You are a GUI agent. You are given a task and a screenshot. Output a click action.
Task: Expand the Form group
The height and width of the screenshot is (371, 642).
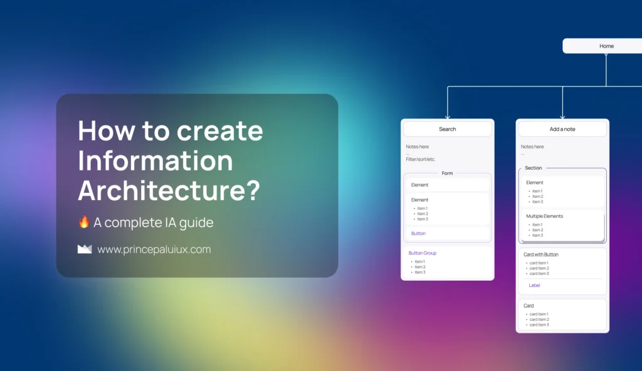448,173
